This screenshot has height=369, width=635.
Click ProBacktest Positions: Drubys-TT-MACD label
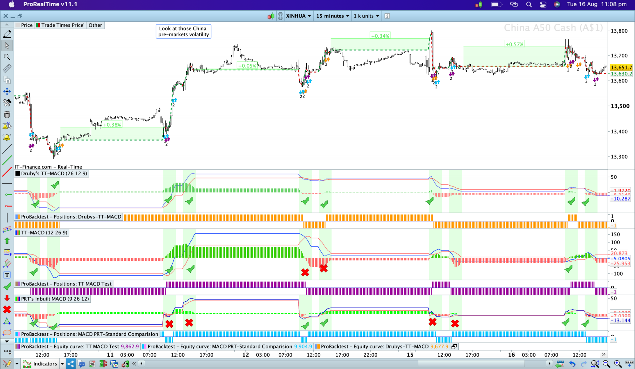pyautogui.click(x=69, y=217)
